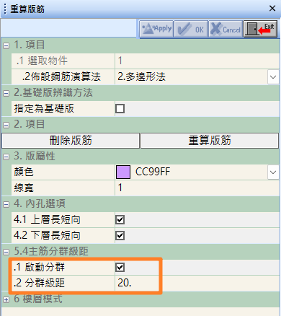The height and width of the screenshot is (316, 281).
Task: Click the 選取物件 value field showing 1
Action: point(197,61)
